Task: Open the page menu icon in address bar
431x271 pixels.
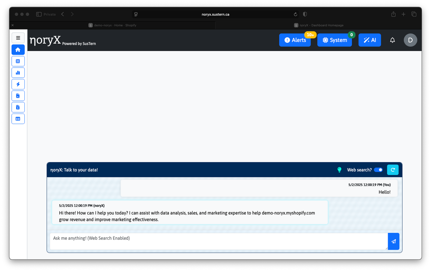Action: click(x=136, y=14)
